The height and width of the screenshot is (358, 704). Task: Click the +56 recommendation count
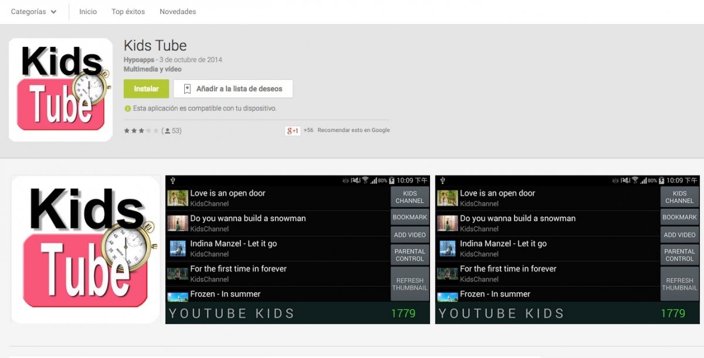(x=309, y=130)
